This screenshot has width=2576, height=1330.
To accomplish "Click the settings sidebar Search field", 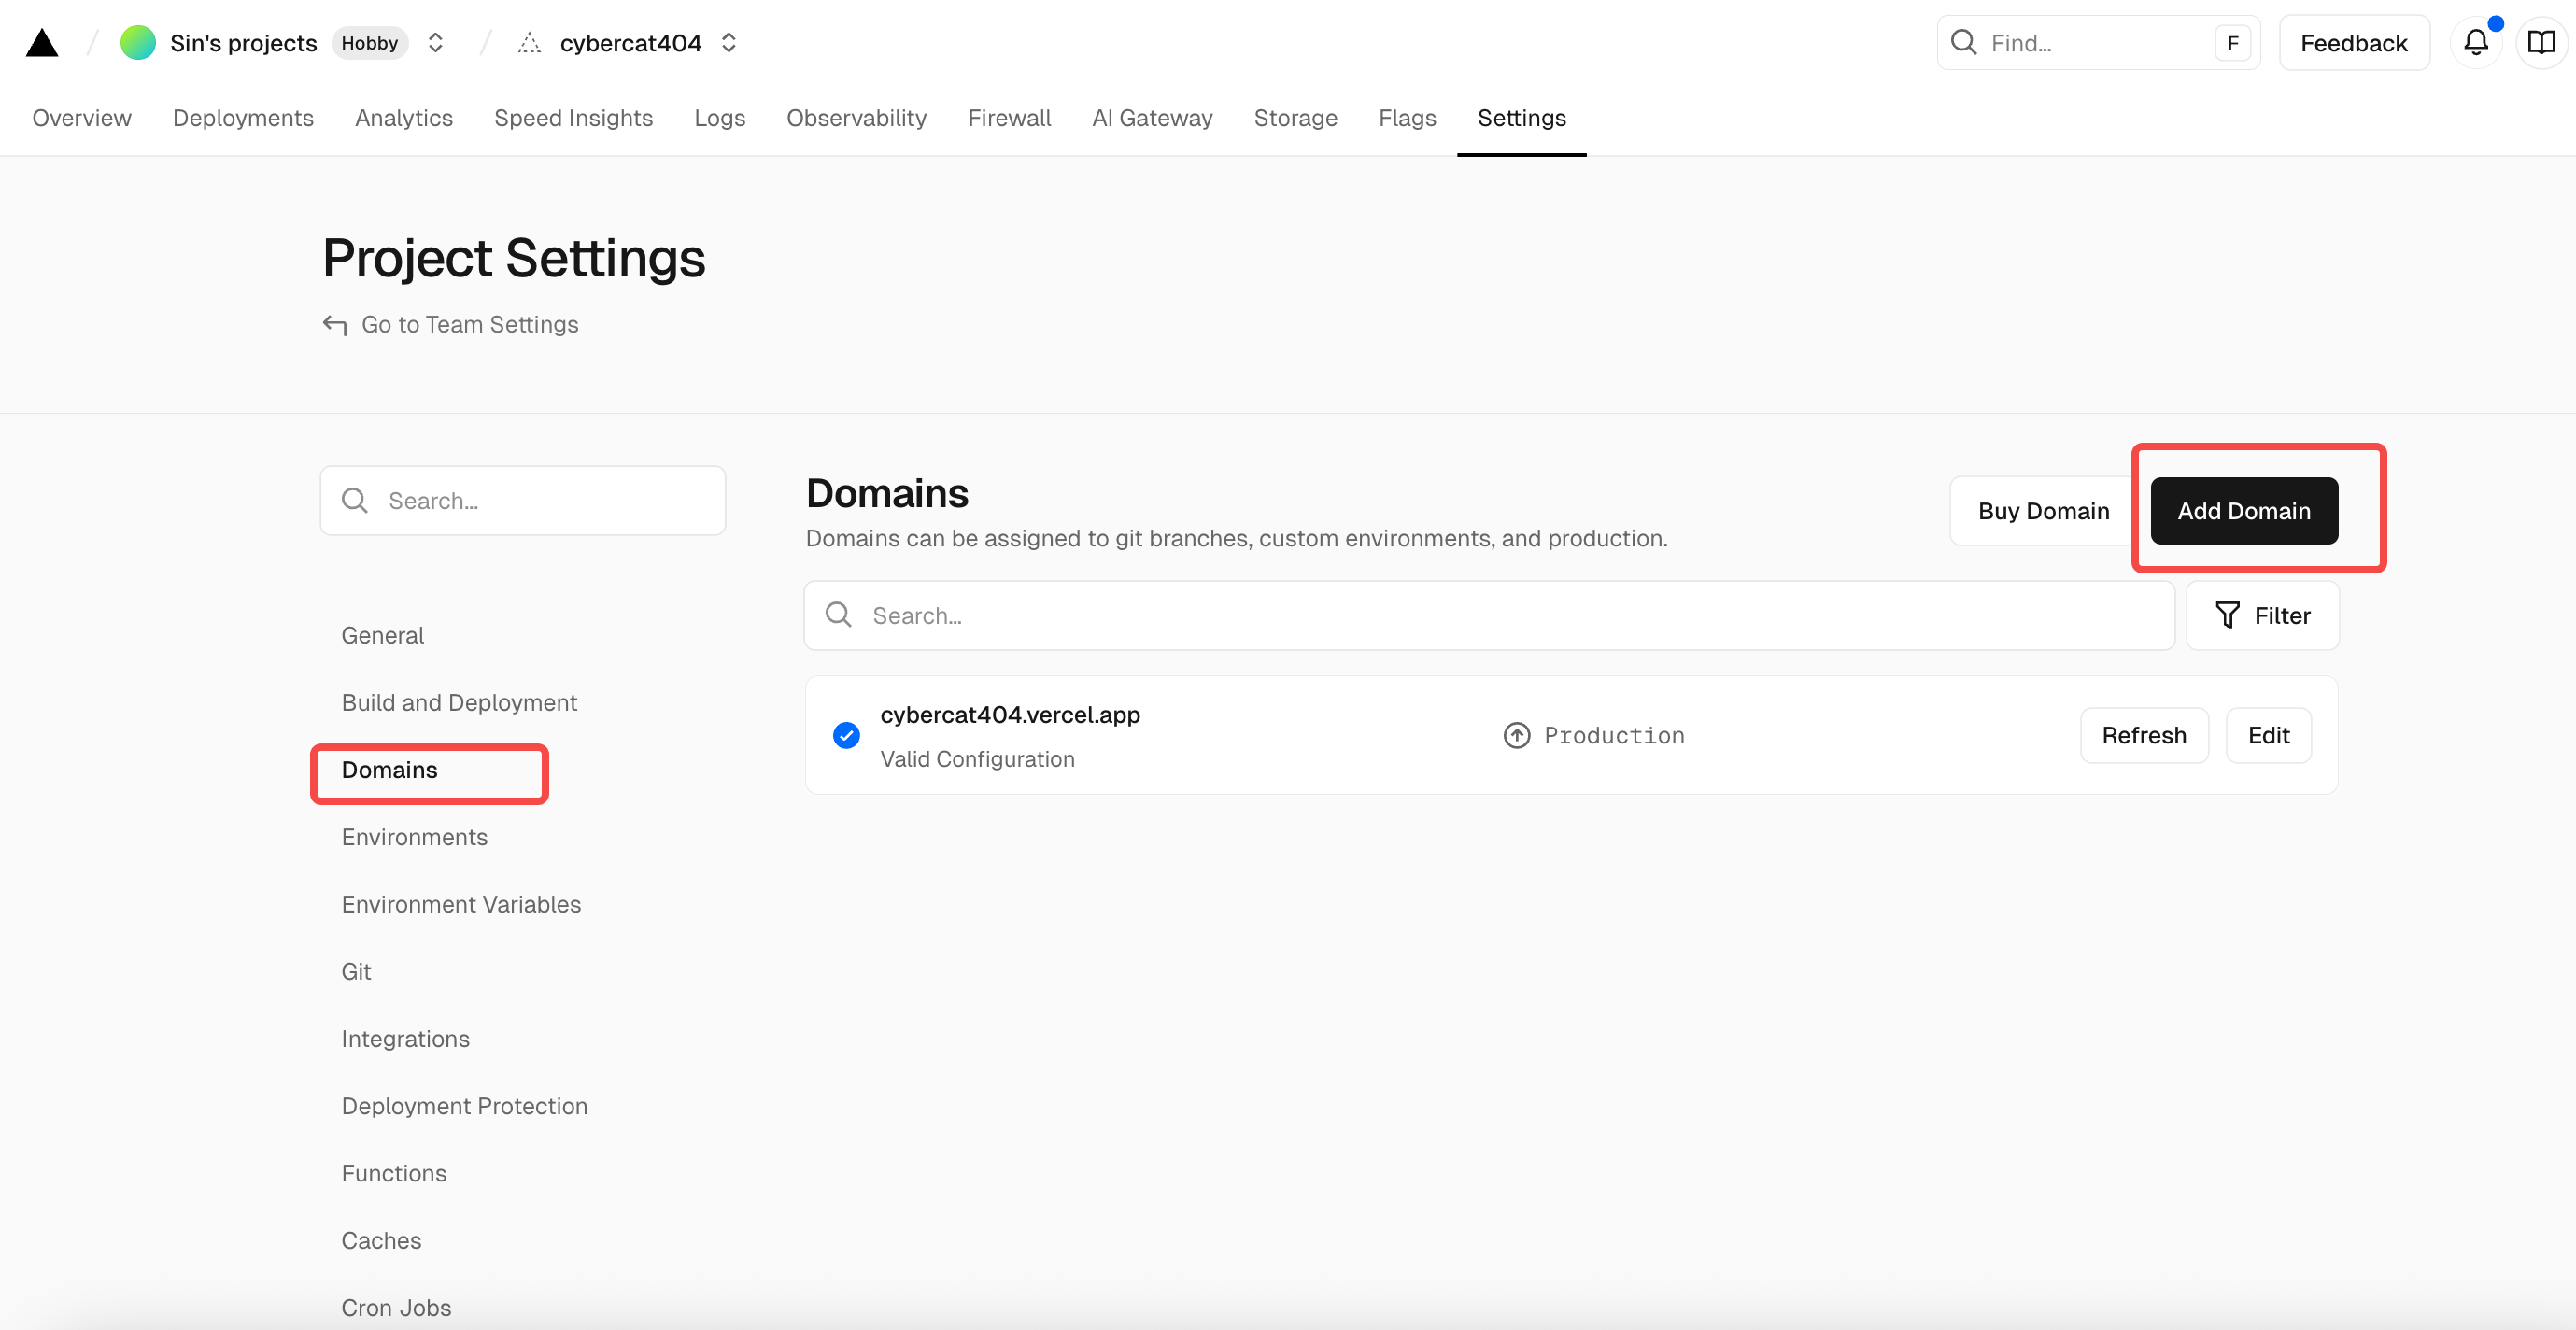I will (523, 500).
